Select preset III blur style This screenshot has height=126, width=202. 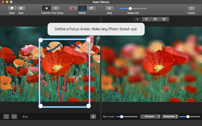tap(155, 19)
